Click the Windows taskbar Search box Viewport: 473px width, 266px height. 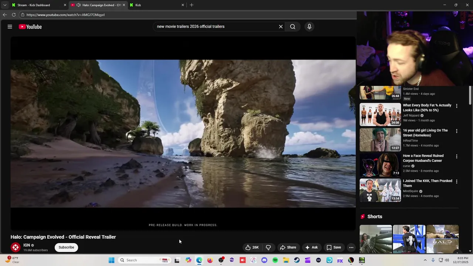coord(144,260)
